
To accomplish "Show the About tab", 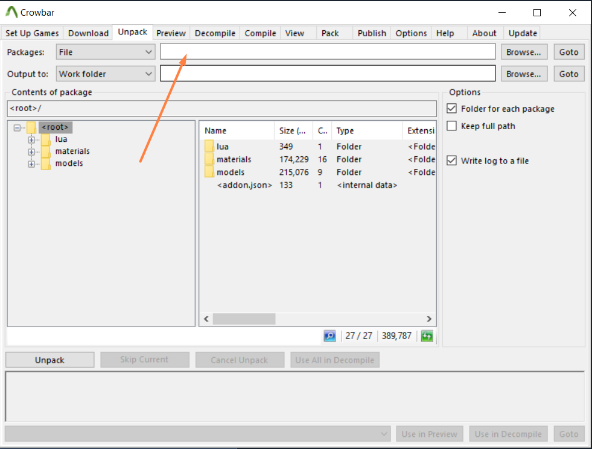I will coord(485,33).
